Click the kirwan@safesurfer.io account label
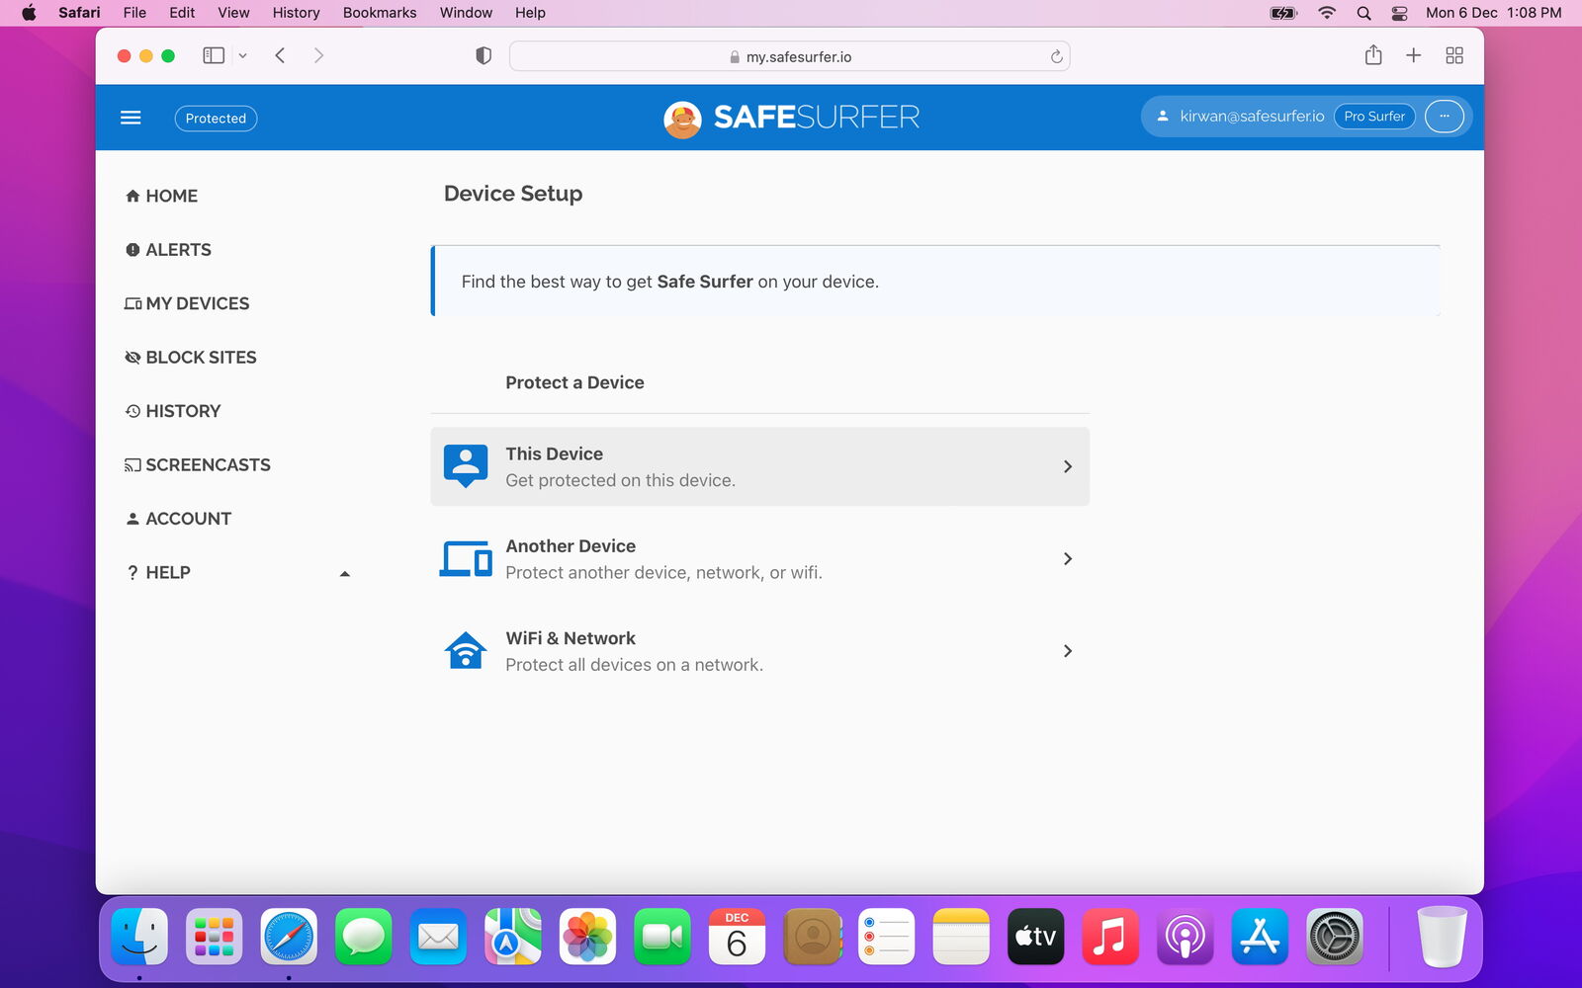The width and height of the screenshot is (1582, 988). click(1252, 117)
